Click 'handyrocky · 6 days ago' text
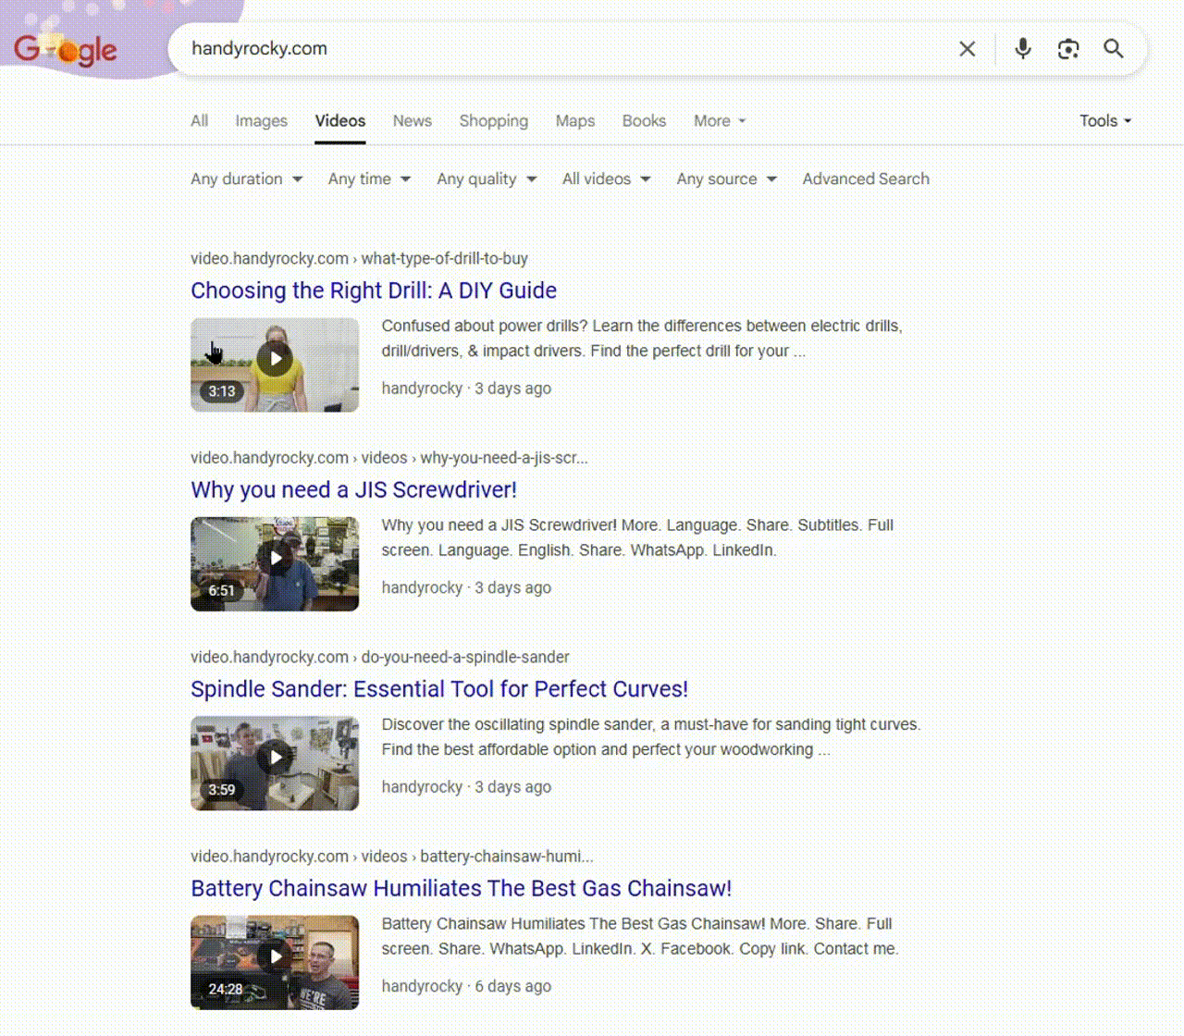 pos(466,987)
